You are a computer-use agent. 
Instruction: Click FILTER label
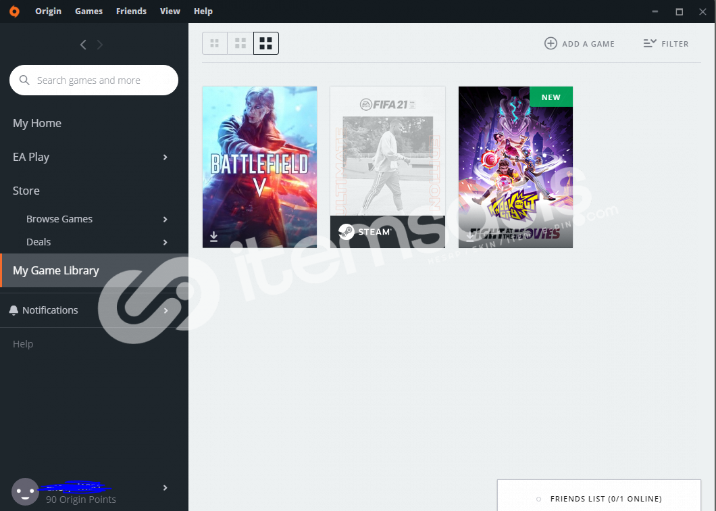click(675, 44)
